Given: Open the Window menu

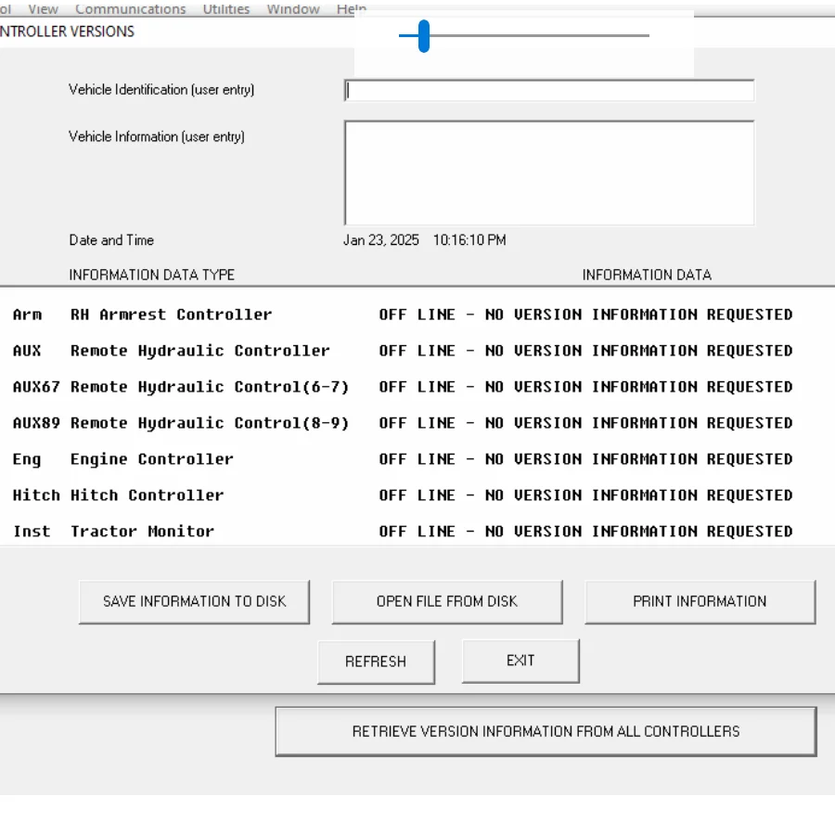Looking at the screenshot, I should [x=293, y=9].
